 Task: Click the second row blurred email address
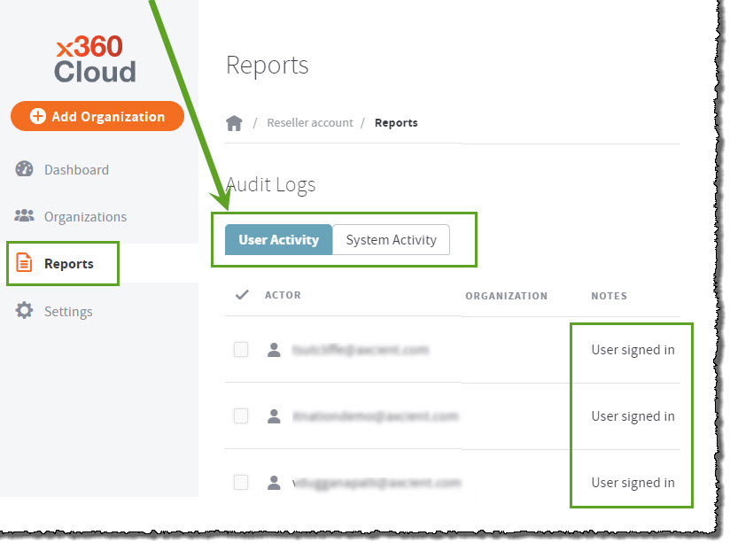[376, 415]
